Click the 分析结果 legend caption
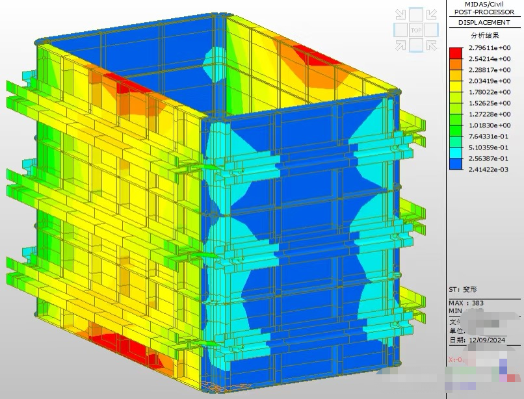Screen dimensions: 524x399 (484, 35)
